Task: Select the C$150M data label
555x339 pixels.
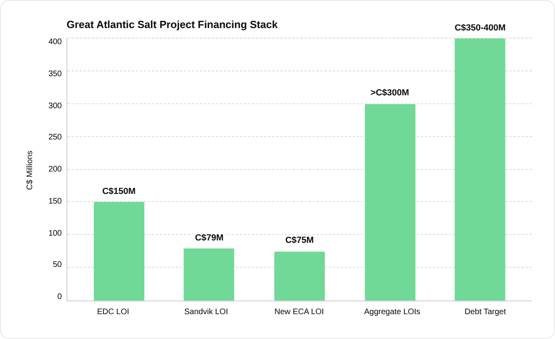Action: coord(119,191)
